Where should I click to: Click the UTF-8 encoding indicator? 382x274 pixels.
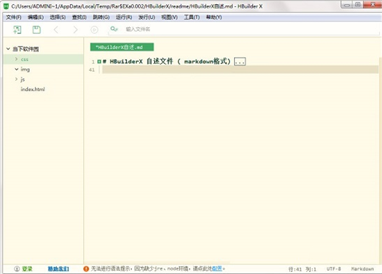[334, 269]
